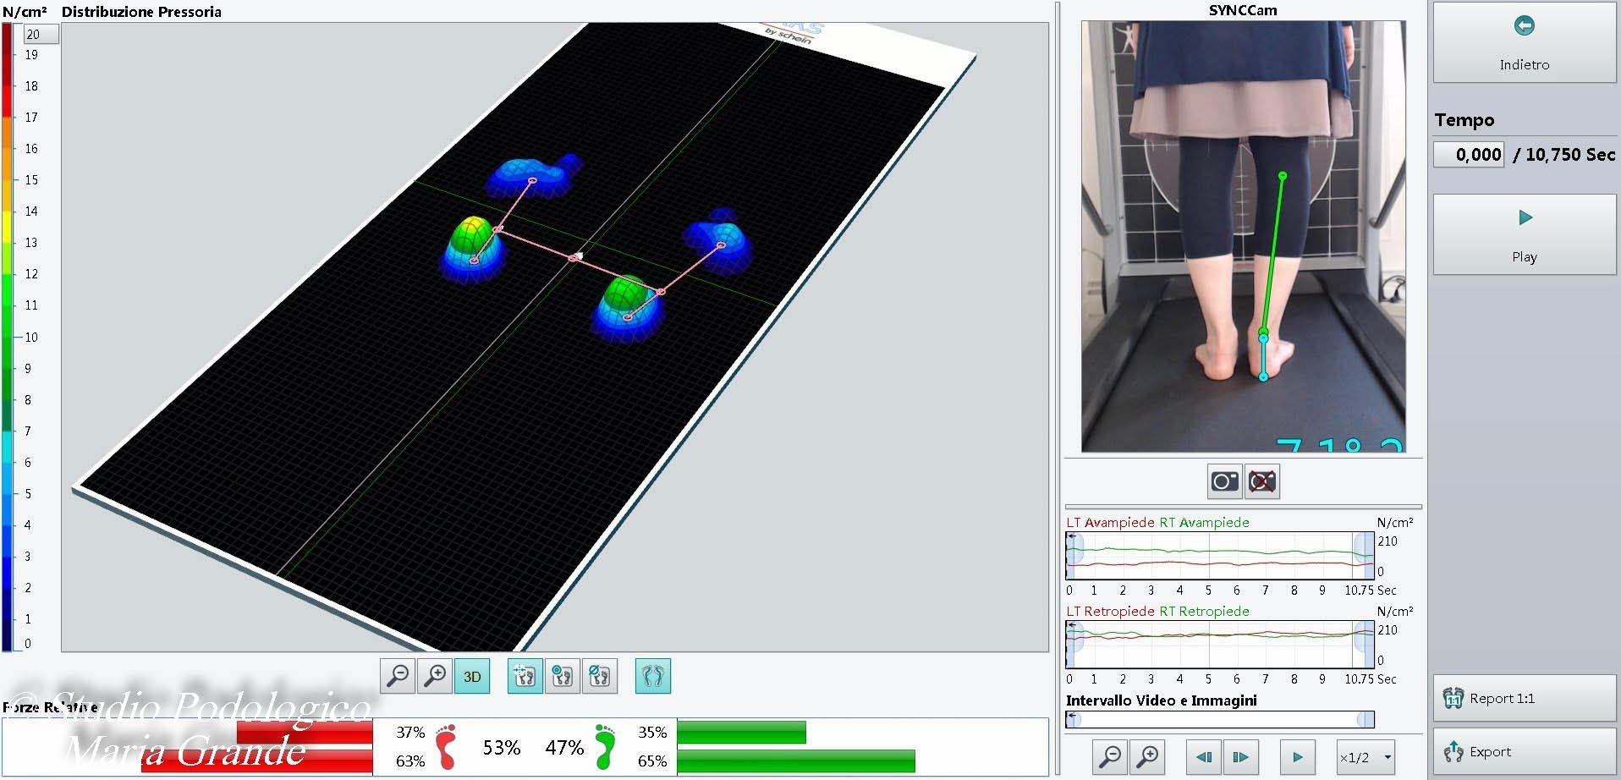This screenshot has height=780, width=1621.
Task: Zoom out the pressure distribution view
Action: pos(398,676)
